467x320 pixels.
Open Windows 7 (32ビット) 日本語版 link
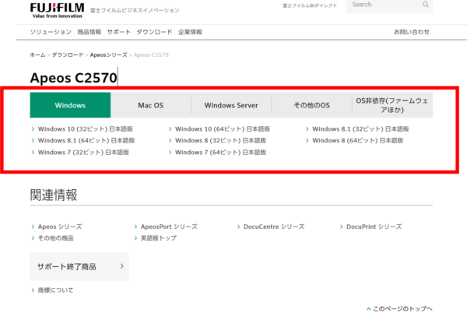[86, 152]
